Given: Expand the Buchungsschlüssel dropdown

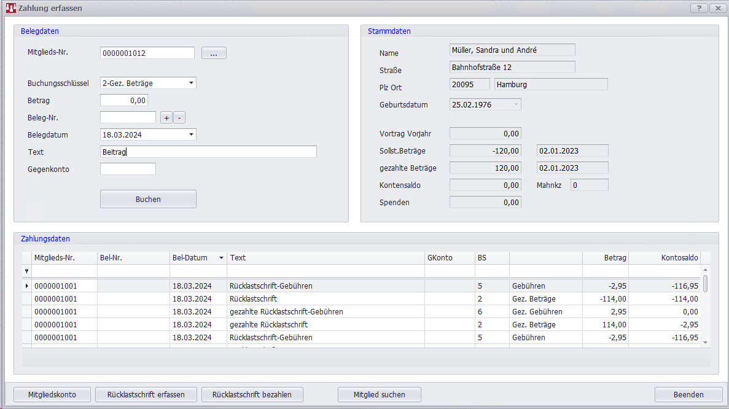Looking at the screenshot, I should (191, 83).
